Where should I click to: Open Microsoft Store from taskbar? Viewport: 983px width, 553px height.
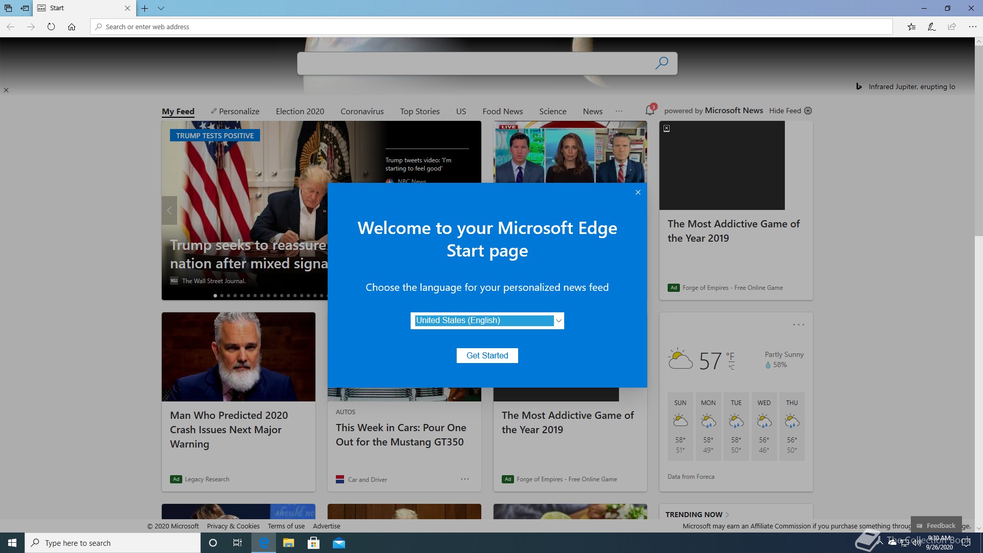point(314,543)
